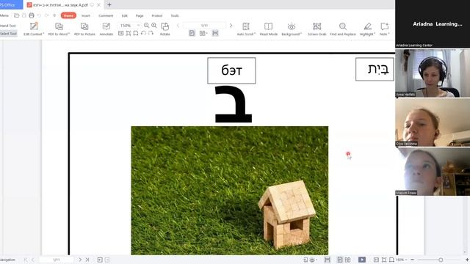Viewport: 470px width, 264px height.
Task: Enable Select Tool
Action: (8, 34)
